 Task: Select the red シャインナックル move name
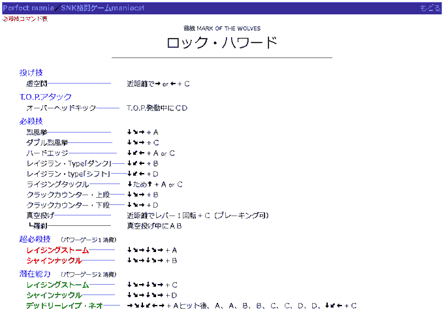[x=54, y=261]
